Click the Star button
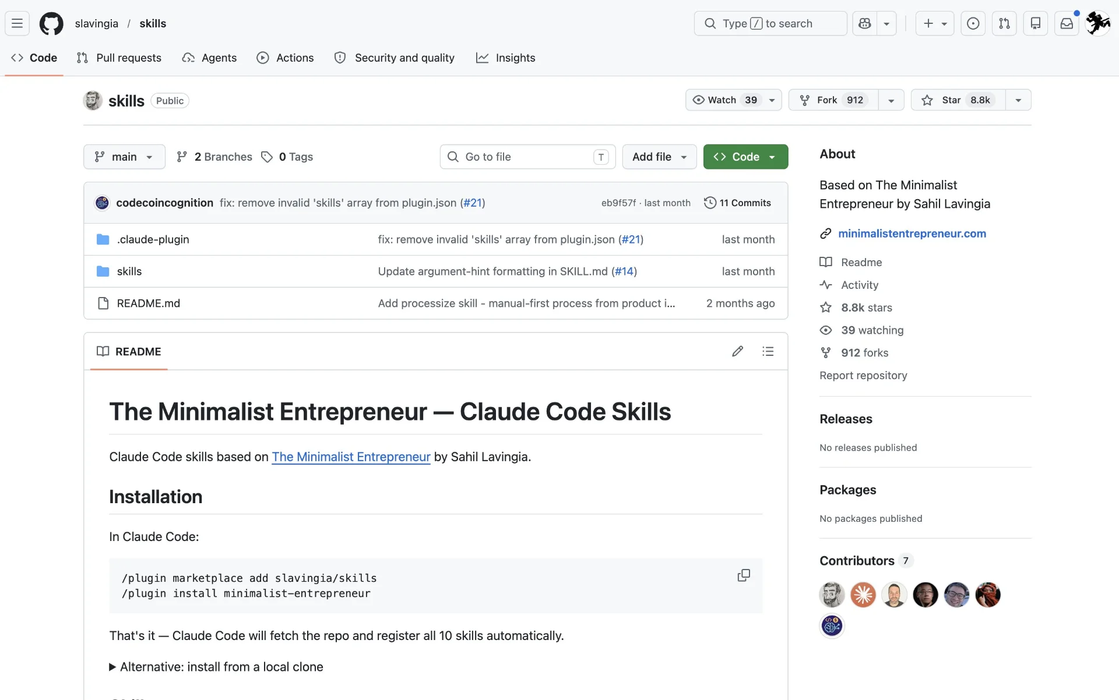Viewport: 1119px width, 700px height. [958, 100]
